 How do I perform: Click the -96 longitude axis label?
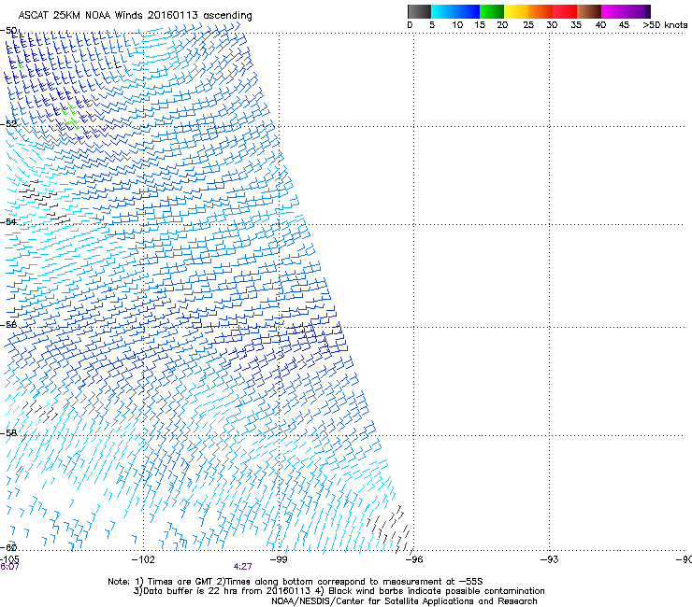(x=414, y=559)
